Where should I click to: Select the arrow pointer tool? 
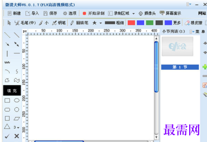pos(9,23)
